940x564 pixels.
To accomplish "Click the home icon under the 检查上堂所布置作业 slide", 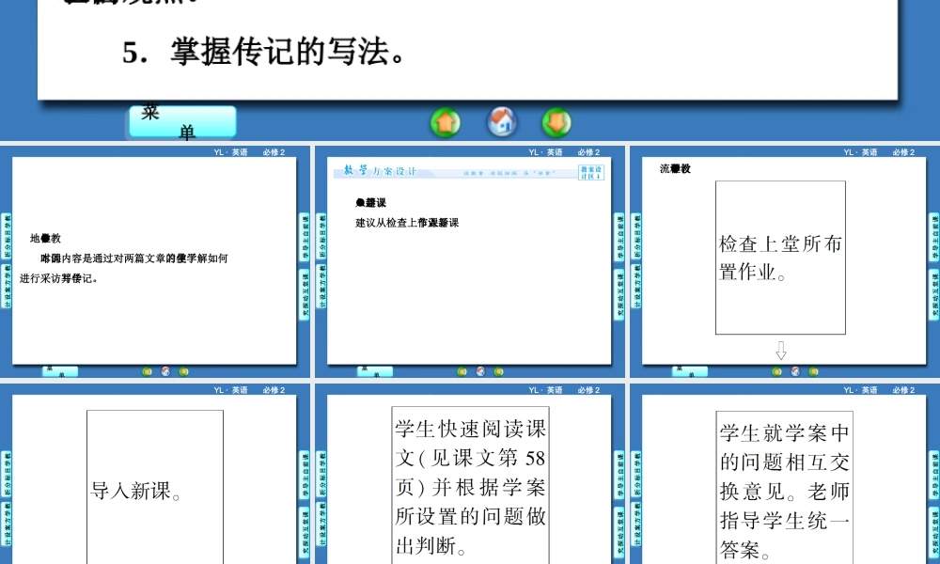I will pyautogui.click(x=795, y=371).
